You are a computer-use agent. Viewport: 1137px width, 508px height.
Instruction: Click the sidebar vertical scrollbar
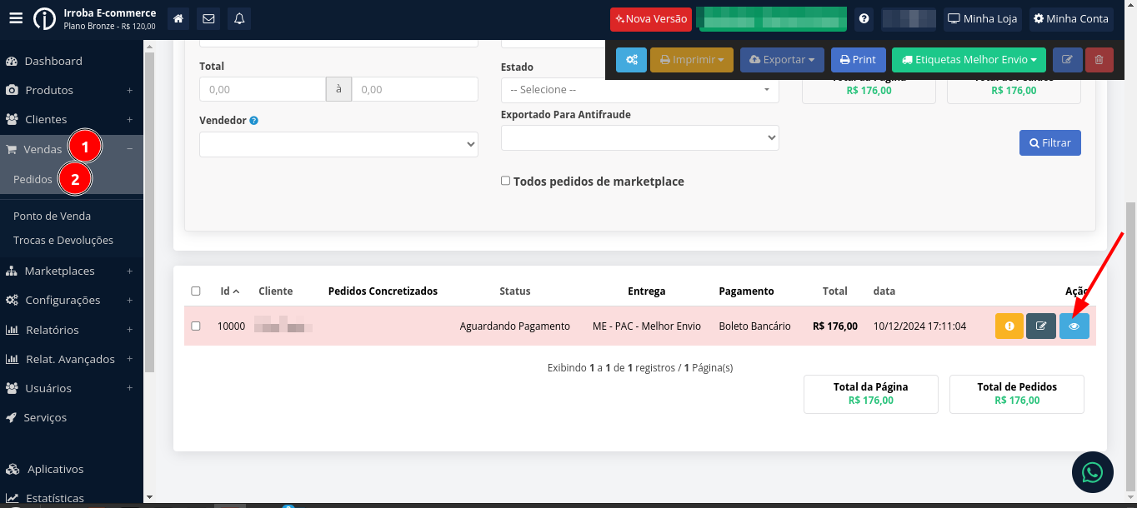click(x=149, y=212)
